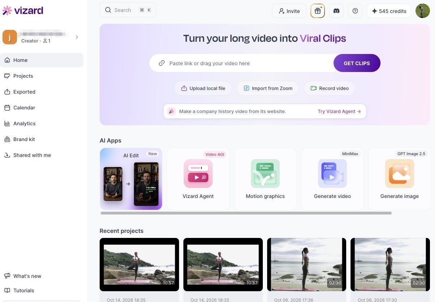Viewport: 435px width, 302px height.
Task: Click the Invite button
Action: coord(289,11)
